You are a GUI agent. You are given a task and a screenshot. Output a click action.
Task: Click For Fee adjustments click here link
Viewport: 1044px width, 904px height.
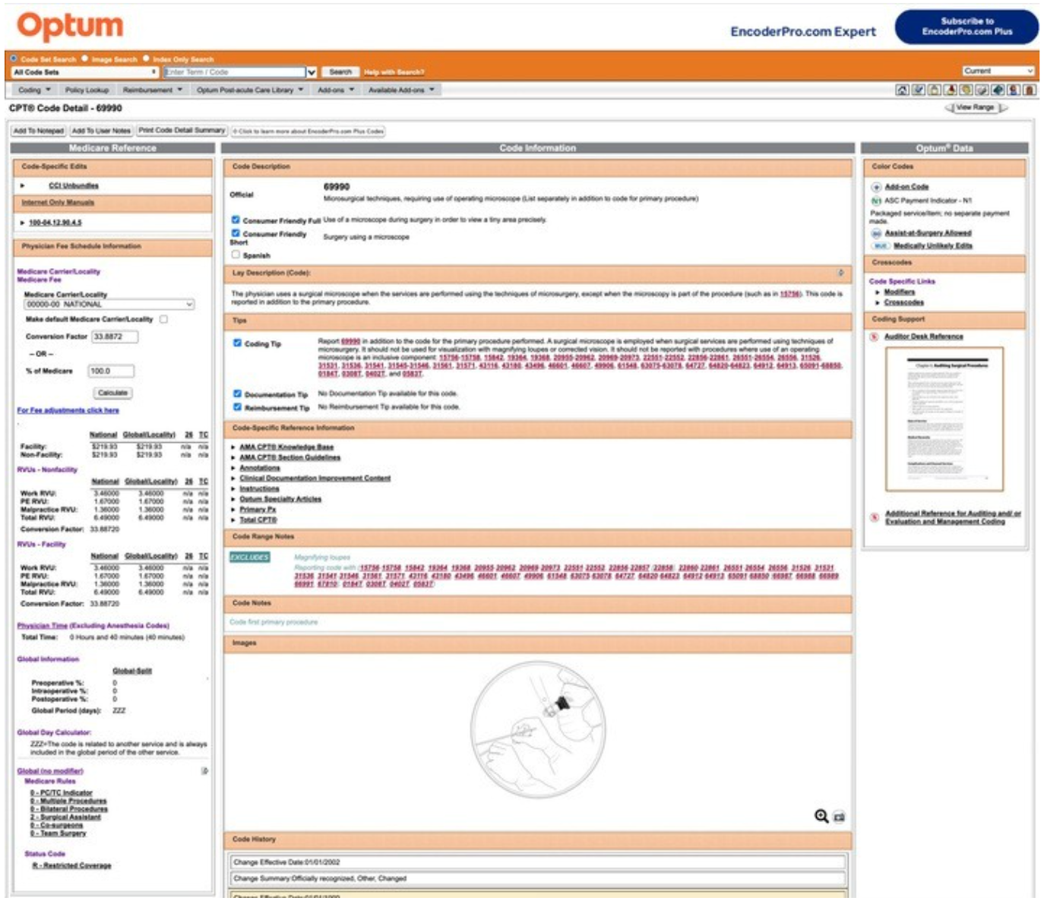coord(68,410)
